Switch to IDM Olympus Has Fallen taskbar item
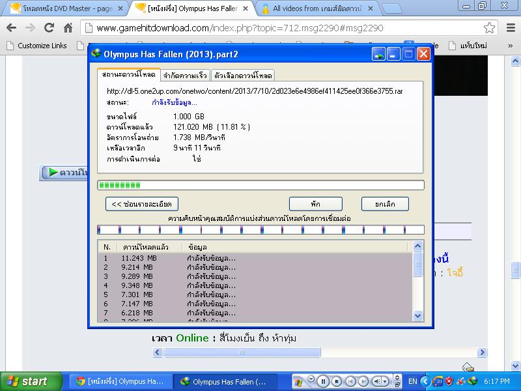Screen dimensions: 521x391 (225, 381)
